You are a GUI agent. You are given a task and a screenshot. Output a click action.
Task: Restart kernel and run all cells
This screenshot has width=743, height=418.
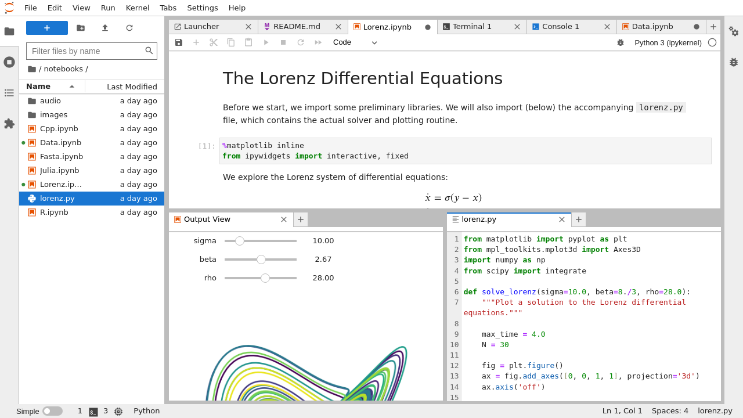tap(317, 42)
